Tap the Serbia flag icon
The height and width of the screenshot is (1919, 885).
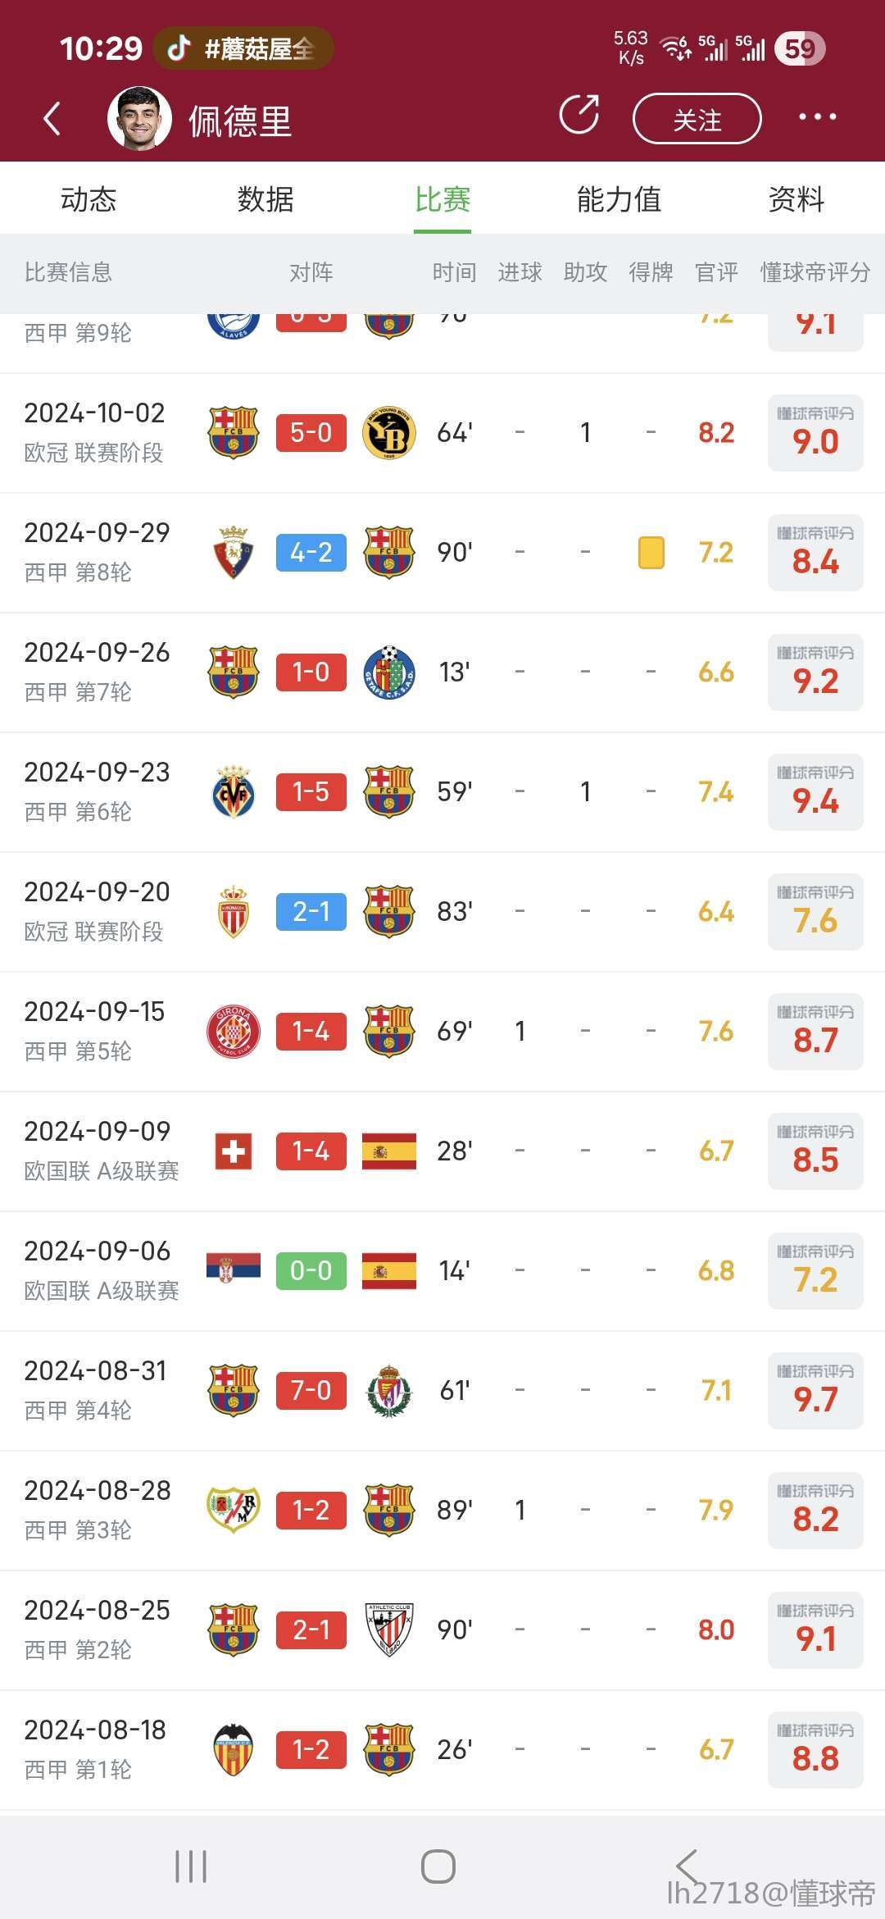pos(234,1271)
